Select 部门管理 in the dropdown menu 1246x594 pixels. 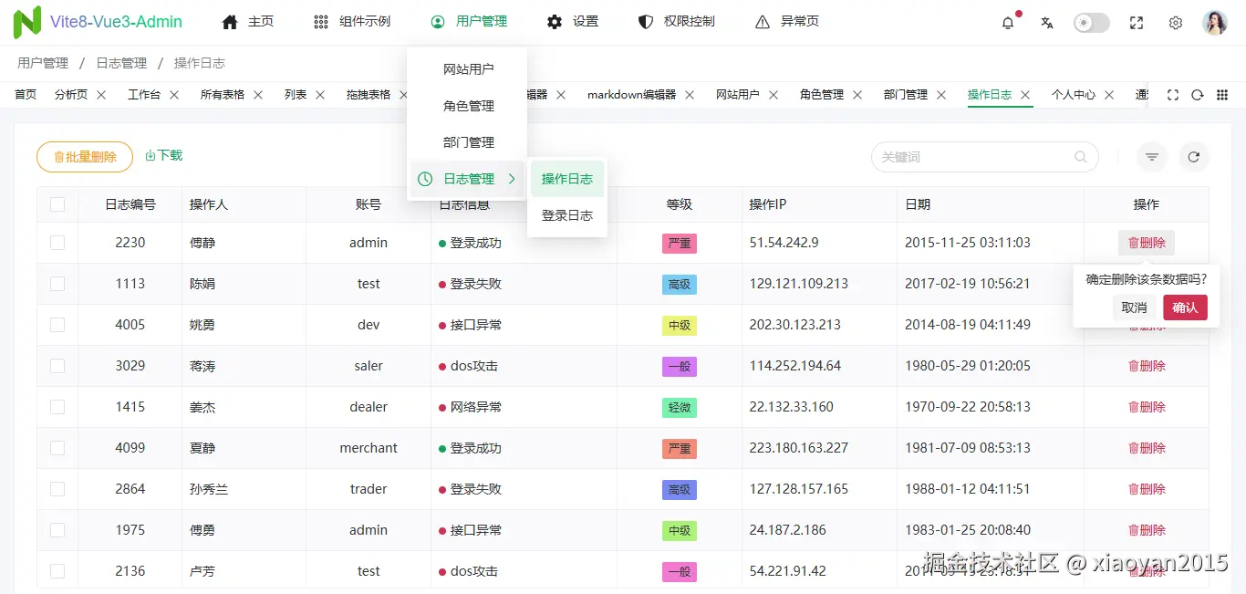(467, 142)
